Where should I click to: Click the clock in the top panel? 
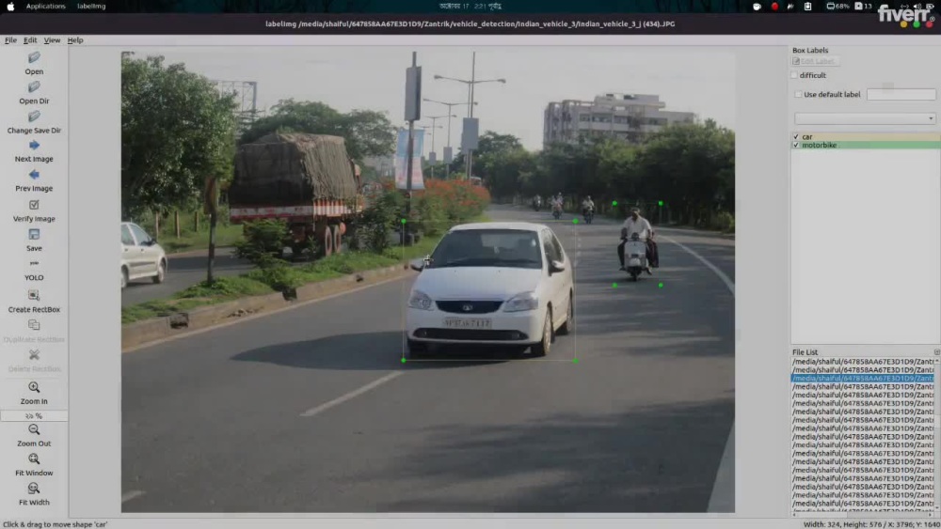click(x=470, y=6)
